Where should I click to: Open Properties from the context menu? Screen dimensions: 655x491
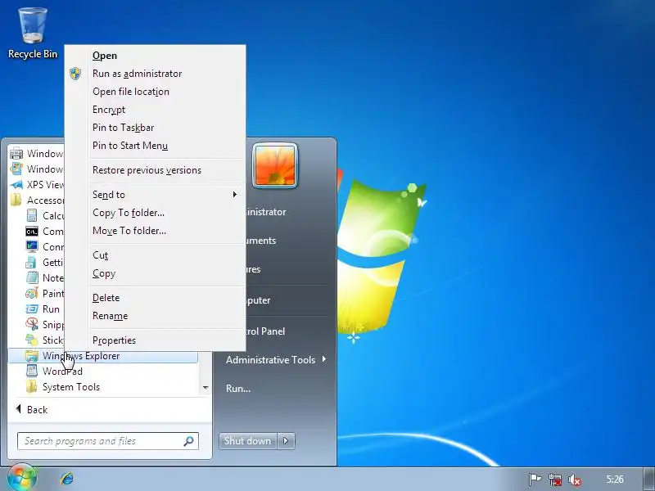pyautogui.click(x=114, y=340)
